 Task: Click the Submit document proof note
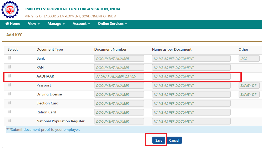(x=43, y=129)
